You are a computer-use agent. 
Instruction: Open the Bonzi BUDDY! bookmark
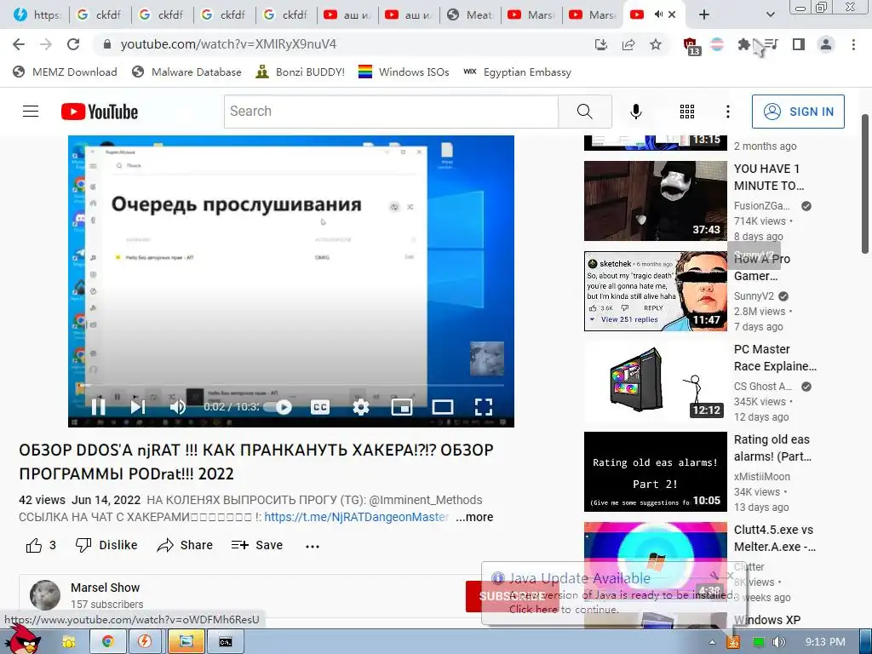[x=301, y=72]
